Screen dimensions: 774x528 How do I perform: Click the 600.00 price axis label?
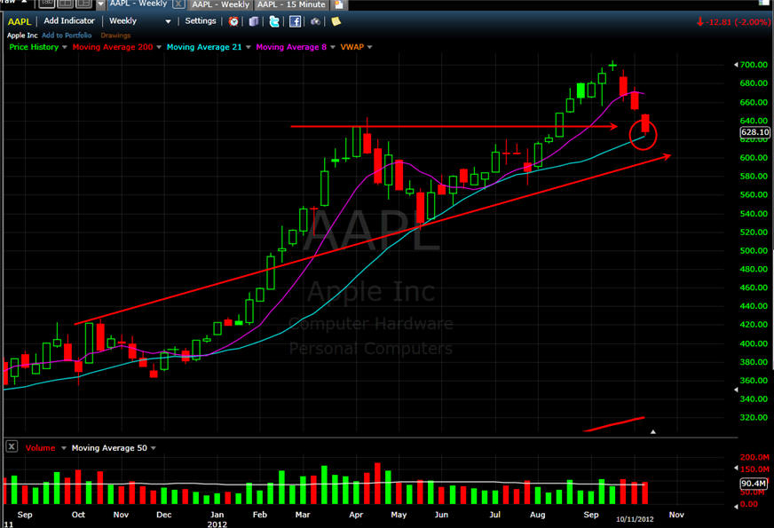click(754, 158)
